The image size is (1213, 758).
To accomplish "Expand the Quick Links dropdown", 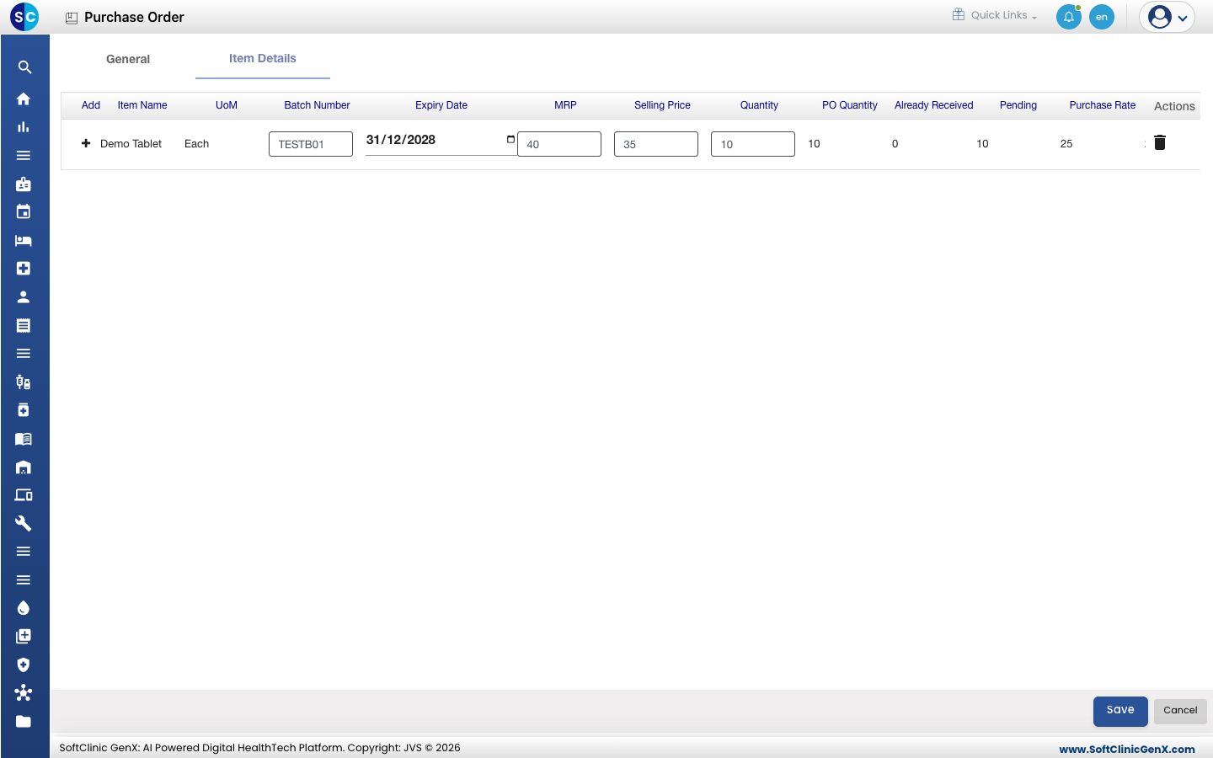I will tap(995, 15).
